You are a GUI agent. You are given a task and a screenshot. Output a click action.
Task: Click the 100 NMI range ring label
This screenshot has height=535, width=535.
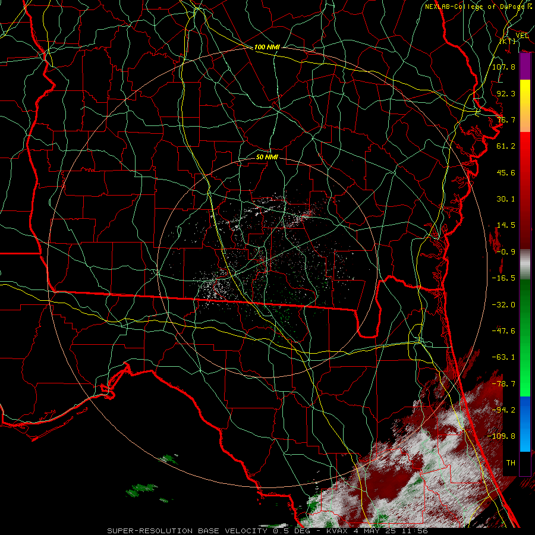pyautogui.click(x=267, y=47)
